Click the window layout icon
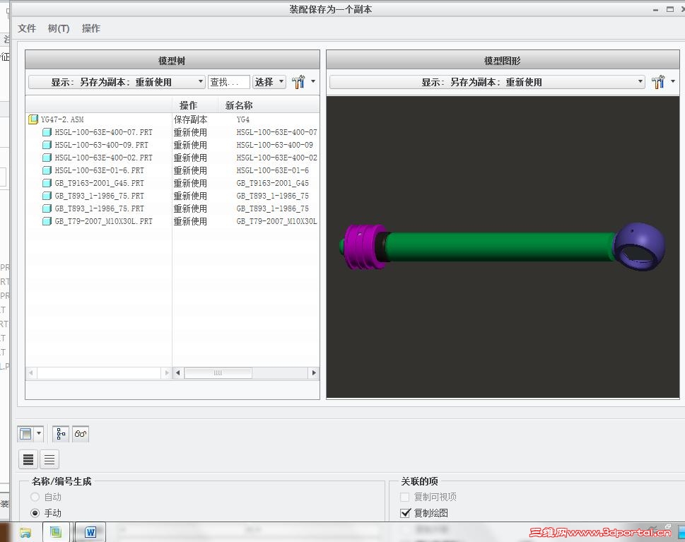The height and width of the screenshot is (542, 685). tap(25, 434)
